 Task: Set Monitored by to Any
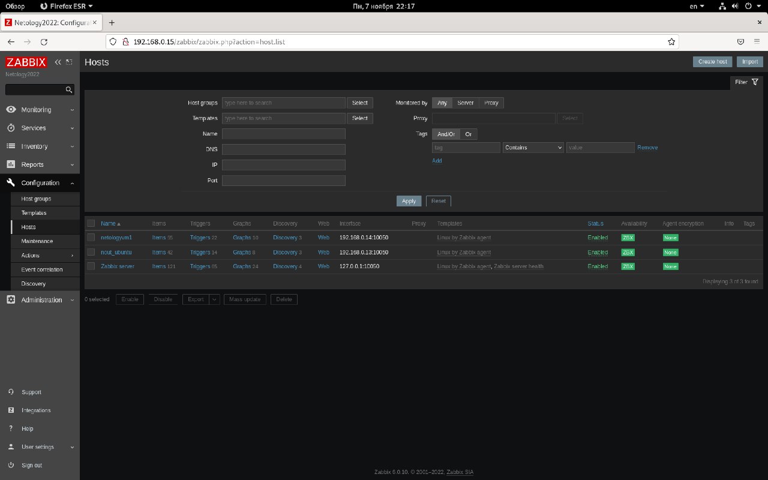(442, 103)
